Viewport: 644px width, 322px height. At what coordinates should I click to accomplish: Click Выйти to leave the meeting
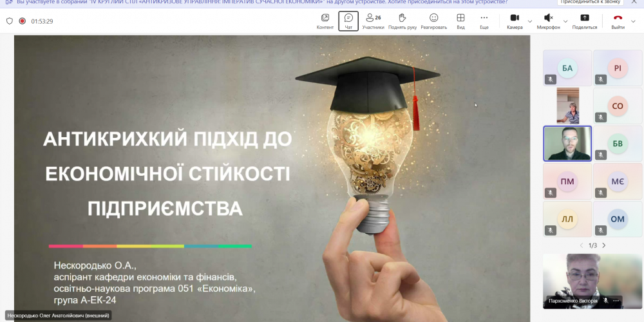tap(618, 21)
